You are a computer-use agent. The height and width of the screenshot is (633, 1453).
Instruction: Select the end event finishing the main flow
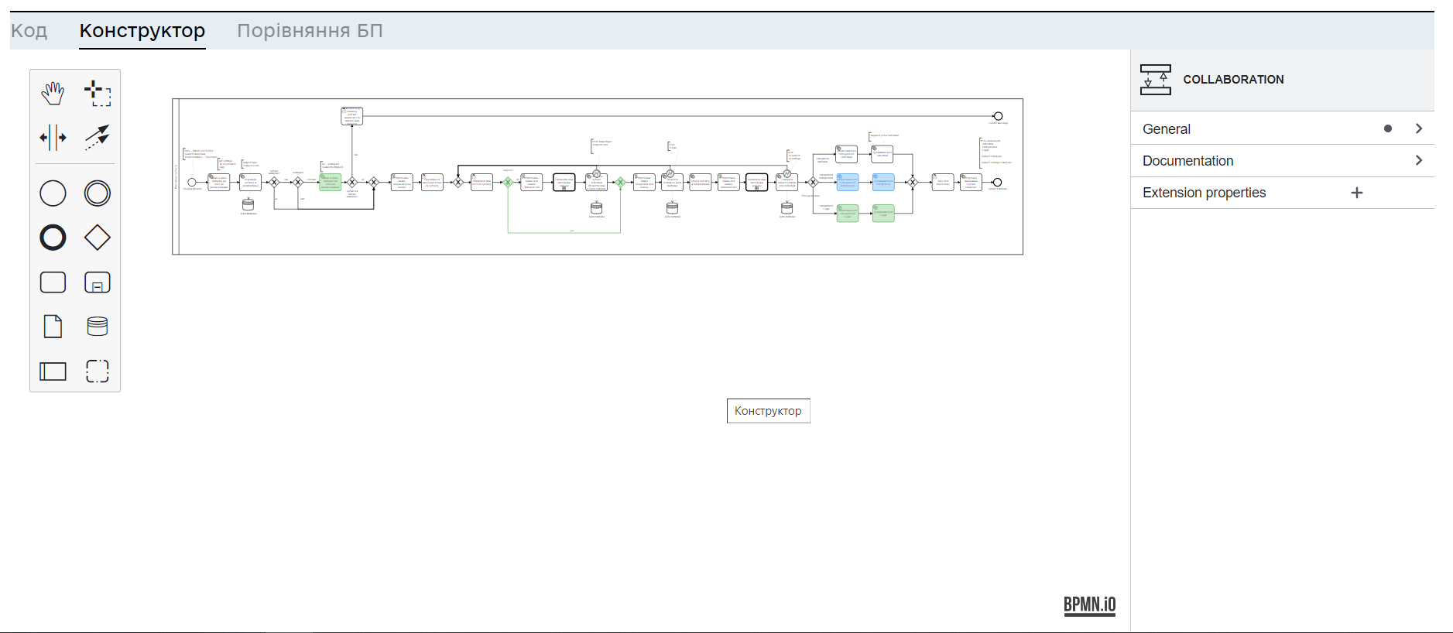(997, 183)
